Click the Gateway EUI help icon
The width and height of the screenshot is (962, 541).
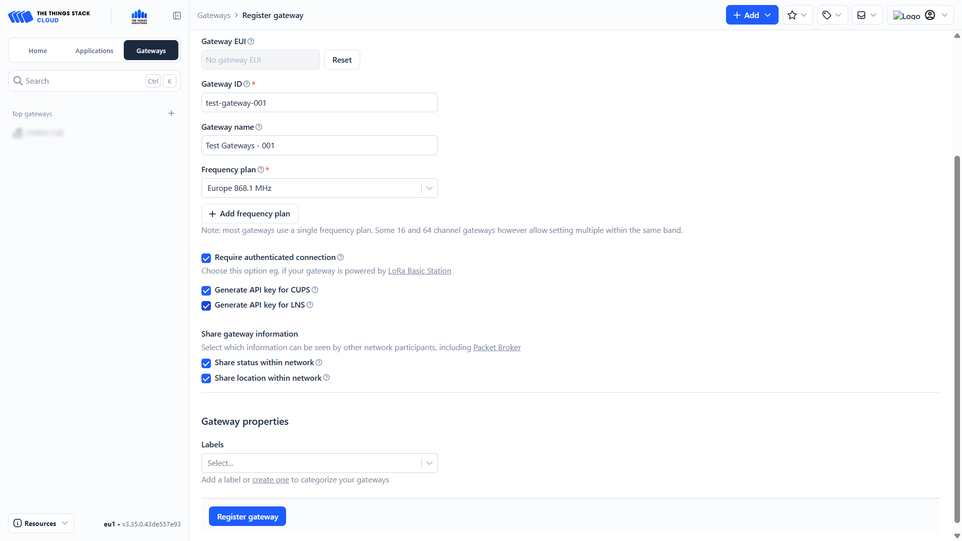pos(251,42)
